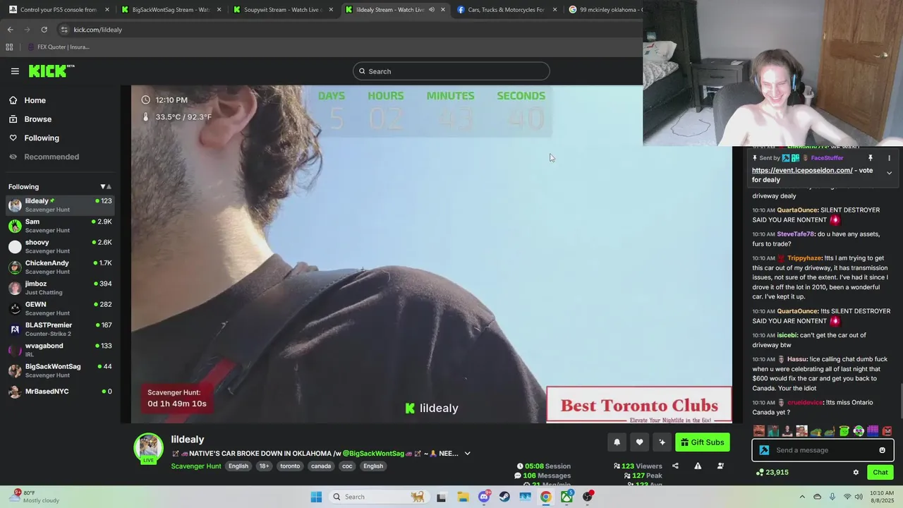Image resolution: width=903 pixels, height=508 pixels.
Task: Switch to the Control your PS5 console tab
Action: pyautogui.click(x=59, y=10)
